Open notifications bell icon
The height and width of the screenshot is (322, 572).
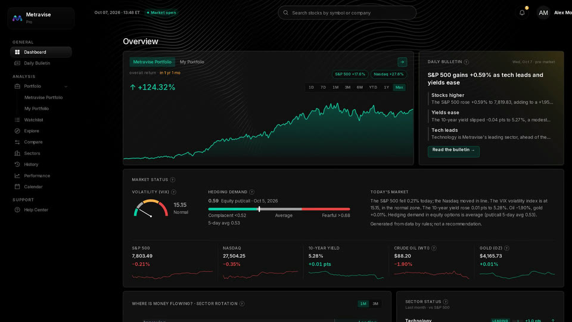coord(522,13)
